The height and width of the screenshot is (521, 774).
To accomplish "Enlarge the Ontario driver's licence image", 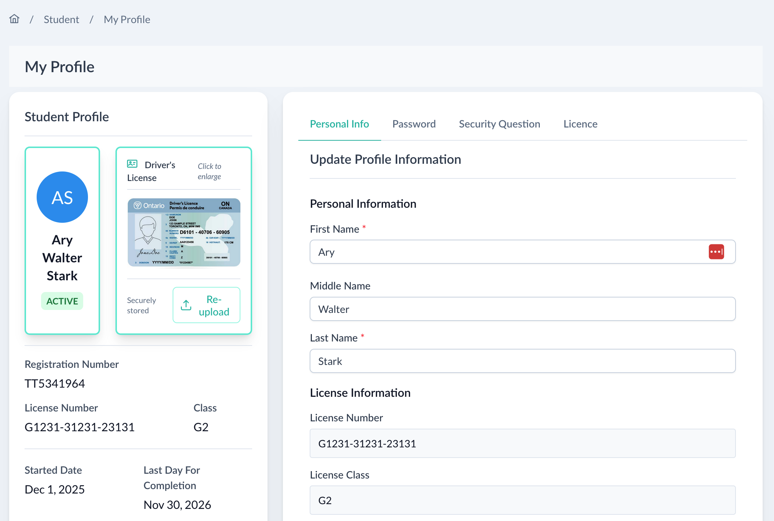I will click(184, 232).
